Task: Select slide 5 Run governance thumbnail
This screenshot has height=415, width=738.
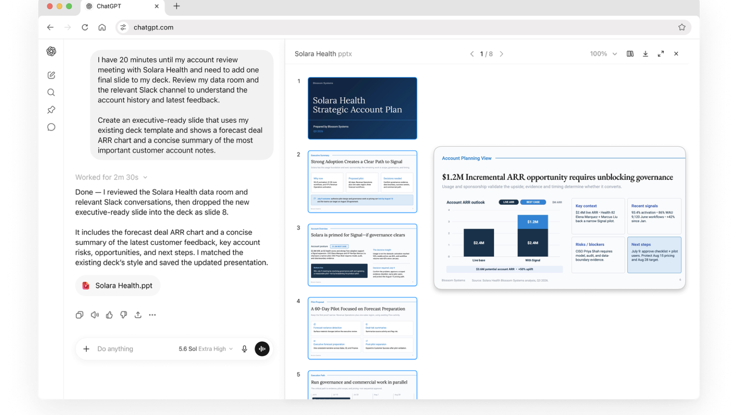Action: coord(363,385)
